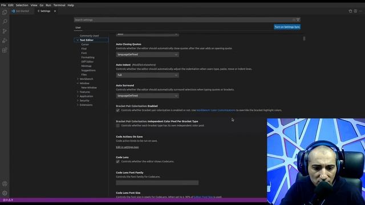Click the filter settings funnel icon
365x205 pixels.
[298, 20]
